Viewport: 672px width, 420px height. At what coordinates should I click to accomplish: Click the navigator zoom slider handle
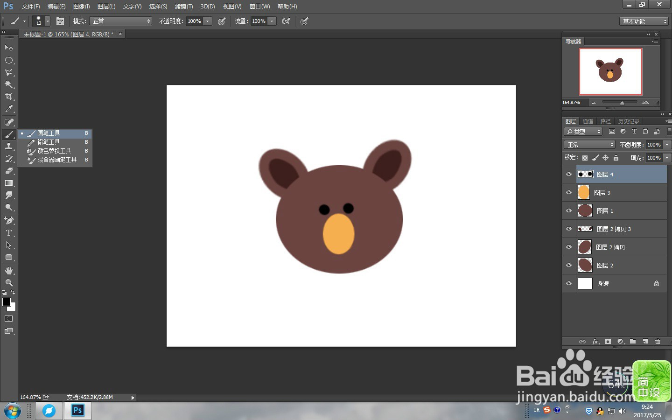pyautogui.click(x=622, y=103)
